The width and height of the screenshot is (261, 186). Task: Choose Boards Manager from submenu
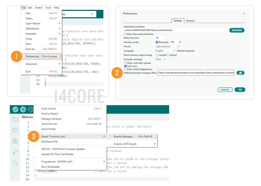pos(124,136)
